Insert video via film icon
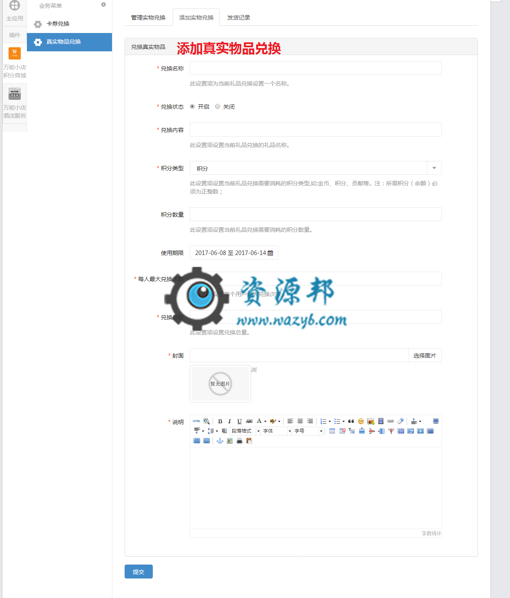 click(381, 421)
